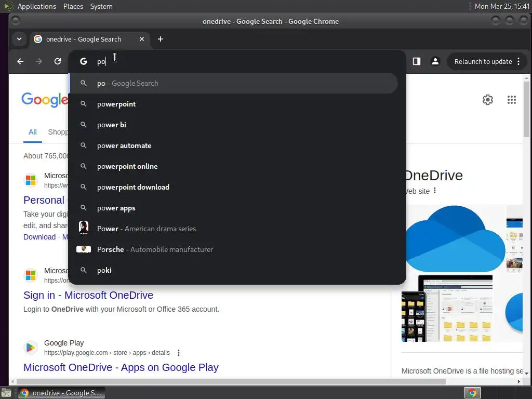Open a new tab

161,39
